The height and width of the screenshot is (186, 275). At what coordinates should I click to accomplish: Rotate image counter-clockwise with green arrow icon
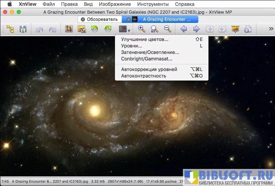pyautogui.click(x=95, y=29)
